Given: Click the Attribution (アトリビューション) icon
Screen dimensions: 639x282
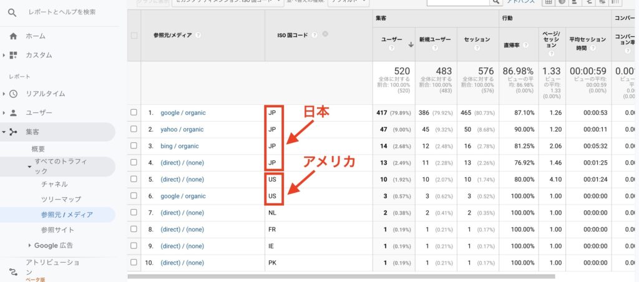Looking at the screenshot, I should click(14, 272).
